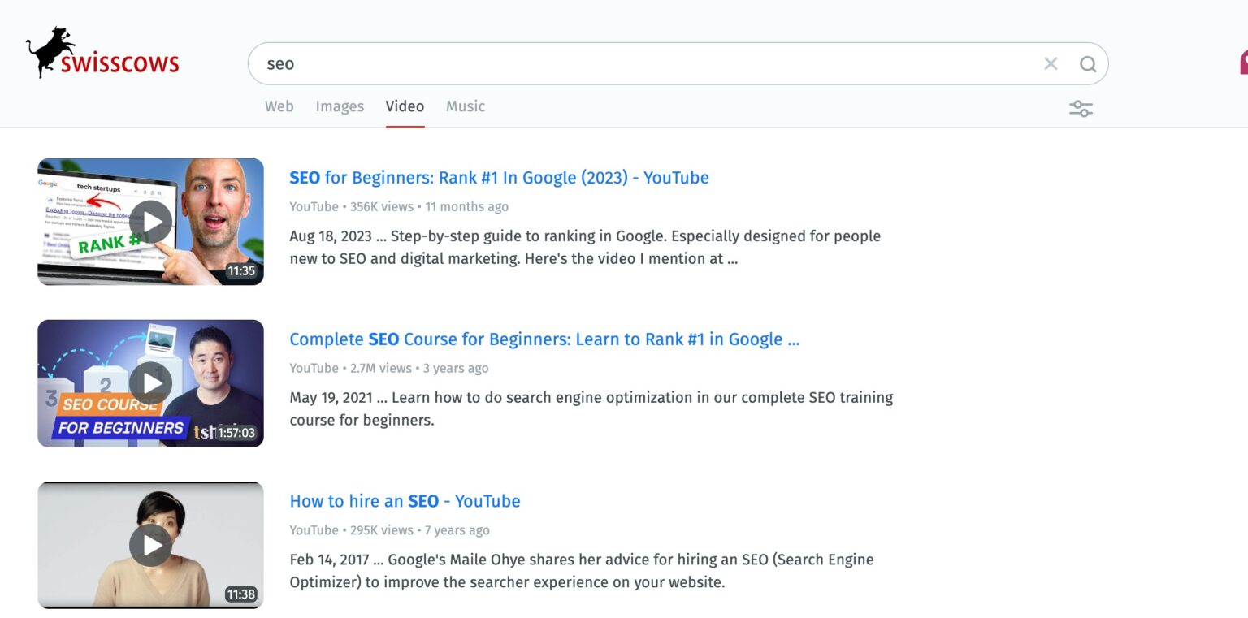Screen dimensions: 1248x618
Task: Play the Complete SEO Course video
Action: coord(150,382)
